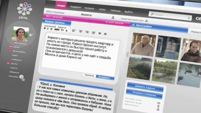Switch to the Визуальный editor mode

(x=50, y=26)
